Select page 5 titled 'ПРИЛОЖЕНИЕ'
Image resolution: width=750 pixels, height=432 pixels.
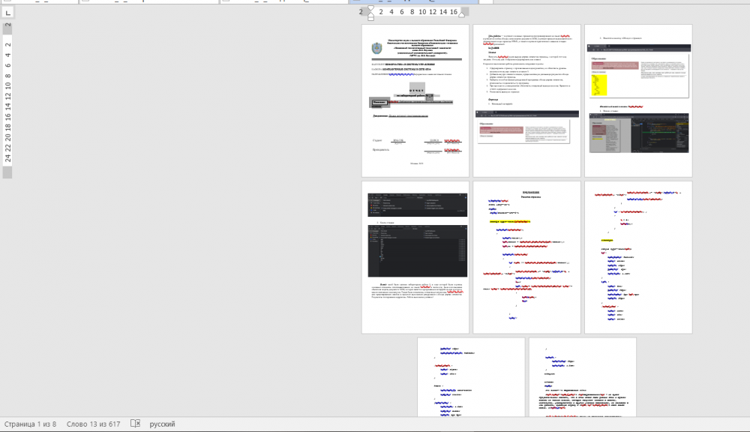click(526, 257)
